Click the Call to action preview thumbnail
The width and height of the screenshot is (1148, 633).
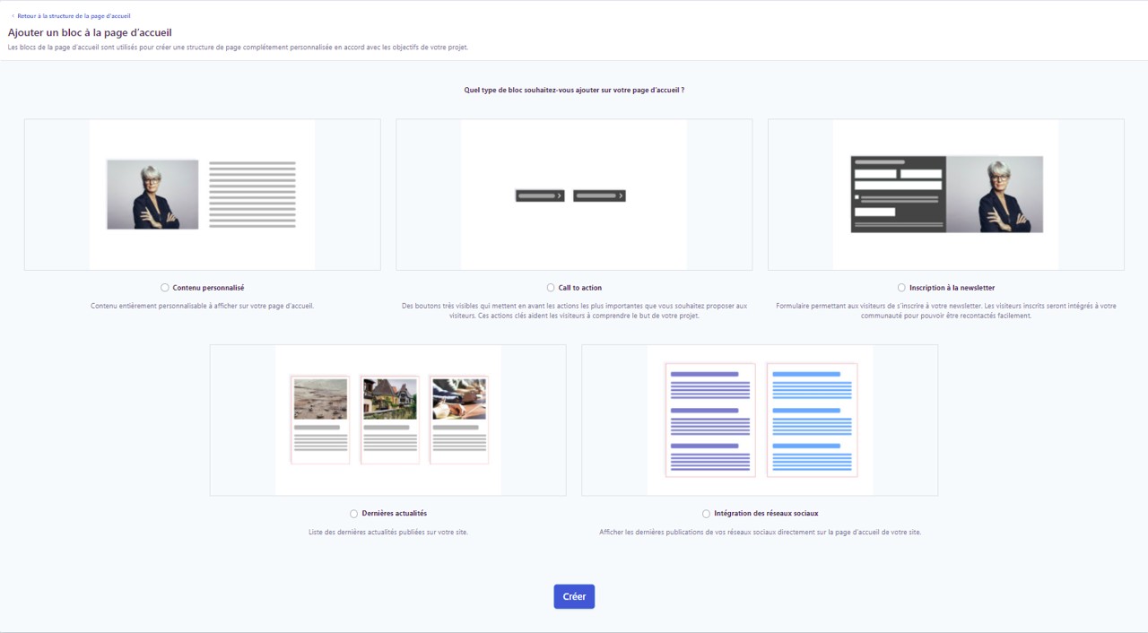[574, 195]
